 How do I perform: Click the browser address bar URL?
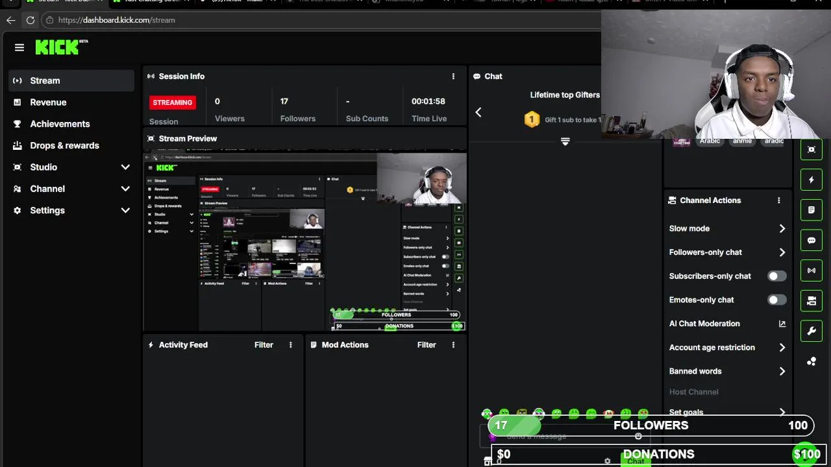[117, 20]
